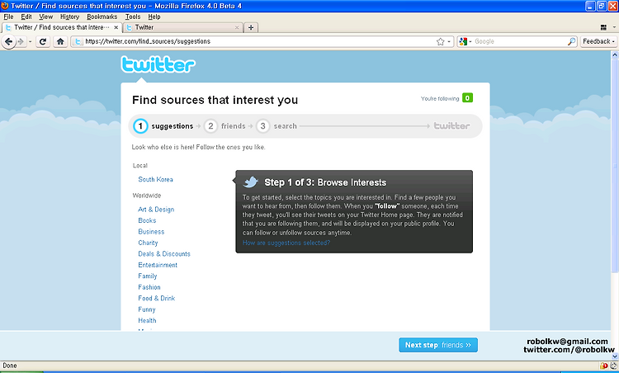Select the 'Twitter / Find sources' tab
This screenshot has width=619, height=373.
62,27
